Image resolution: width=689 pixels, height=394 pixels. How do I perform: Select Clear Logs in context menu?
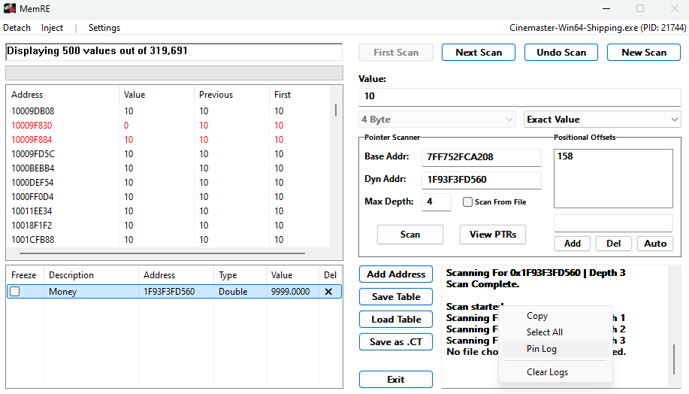547,372
